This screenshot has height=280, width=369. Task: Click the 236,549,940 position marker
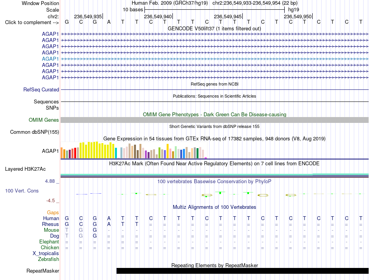pyautogui.click(x=158, y=16)
